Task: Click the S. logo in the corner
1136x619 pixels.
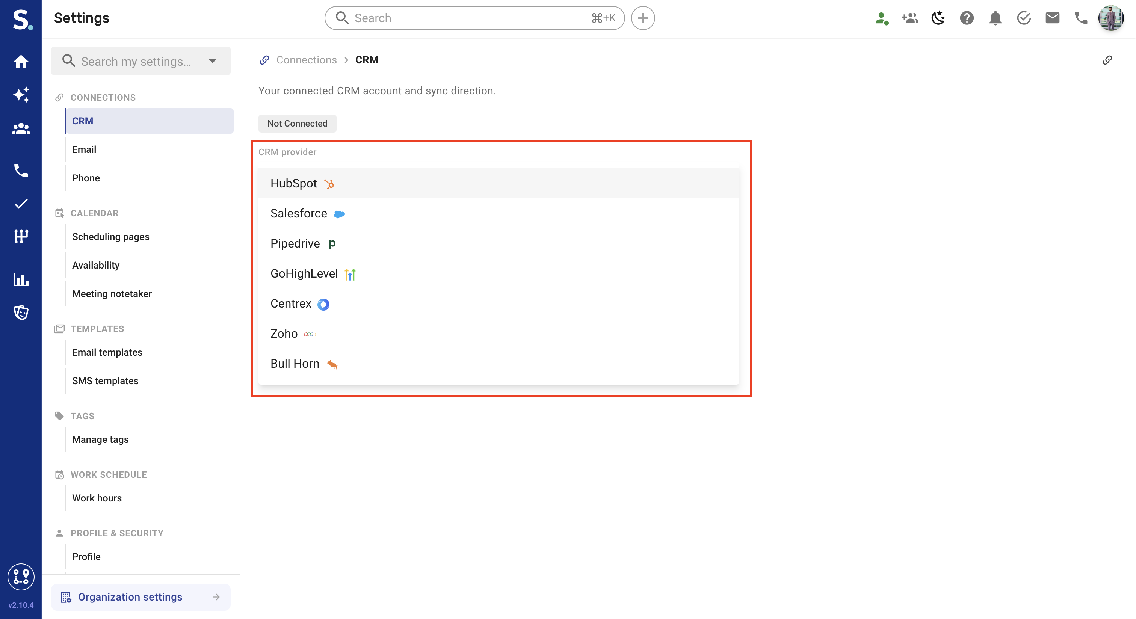Action: (22, 20)
